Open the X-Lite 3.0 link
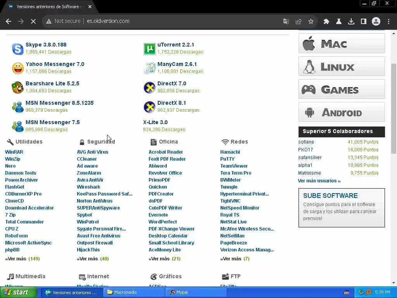Screen dimensions: 397x298 (x=155, y=122)
